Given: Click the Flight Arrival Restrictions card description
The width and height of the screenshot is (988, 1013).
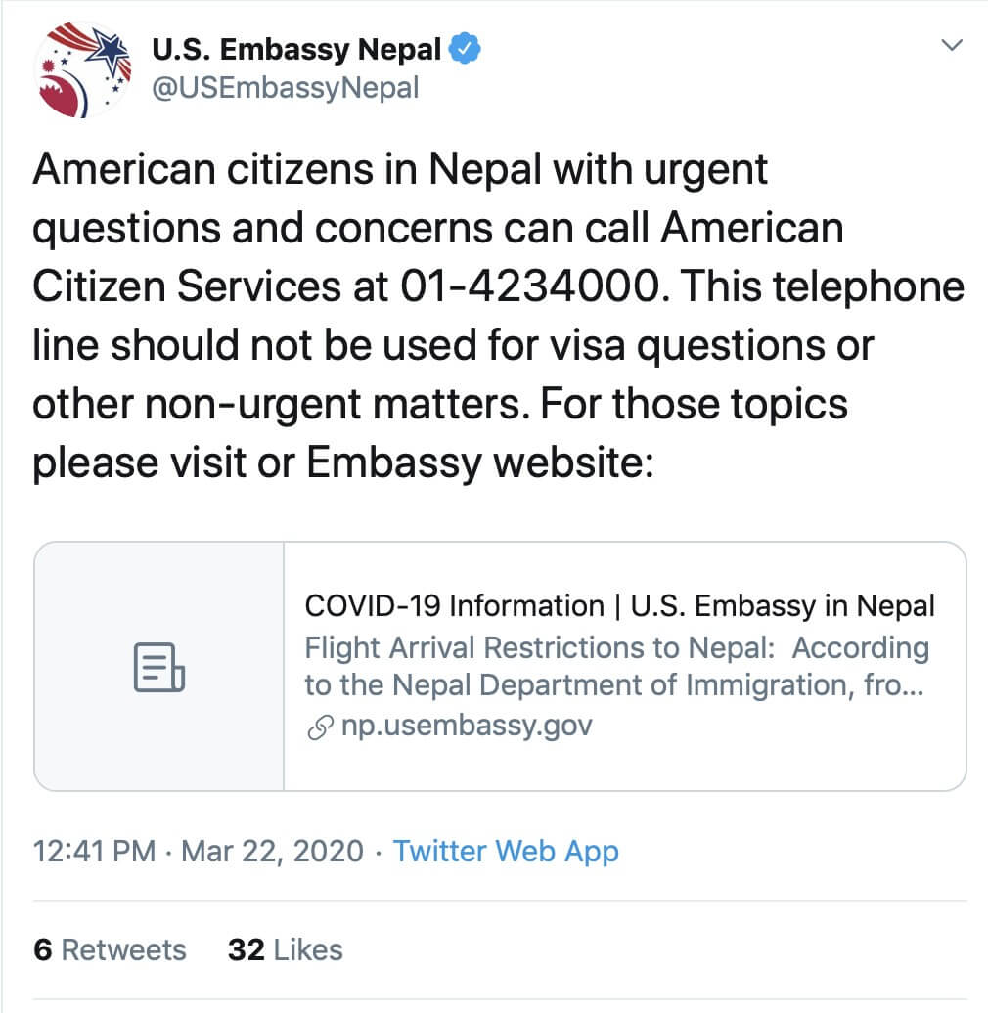Looking at the screenshot, I should 616,667.
